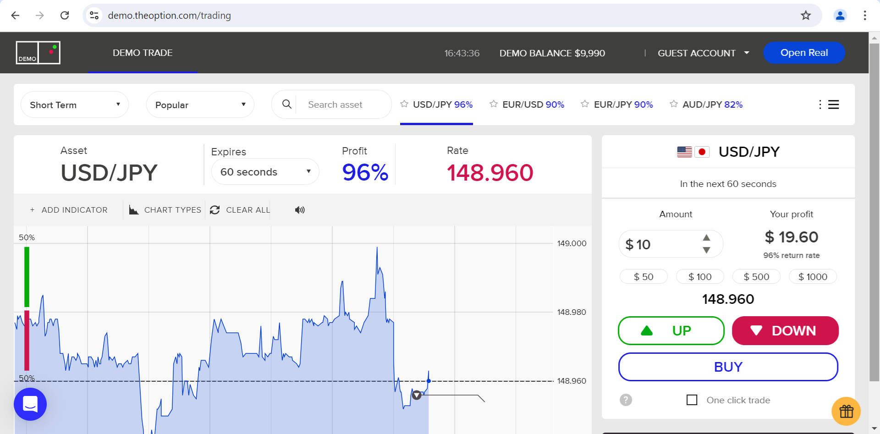Set amount to $ 100
The height and width of the screenshot is (434, 880).
(700, 276)
